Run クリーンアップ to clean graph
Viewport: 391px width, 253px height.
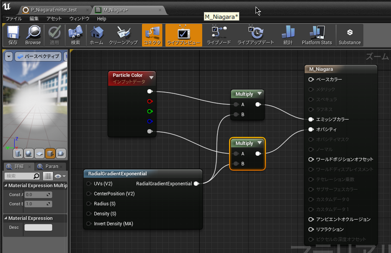click(x=123, y=35)
